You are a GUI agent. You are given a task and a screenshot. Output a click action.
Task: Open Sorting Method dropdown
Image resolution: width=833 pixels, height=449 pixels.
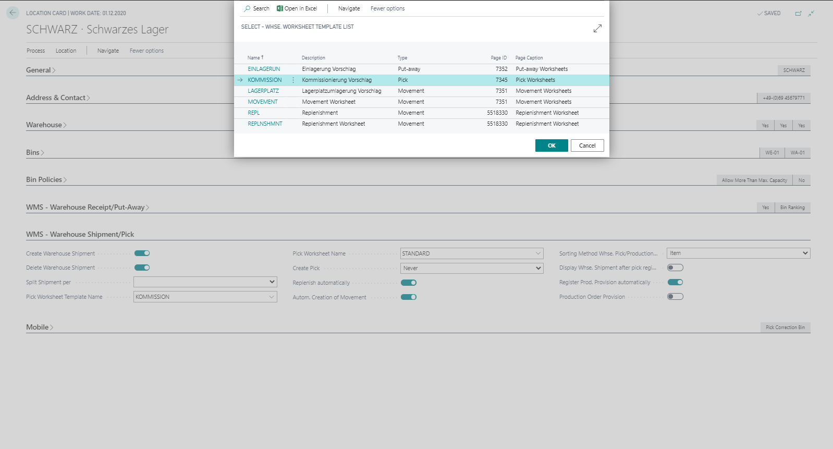click(x=739, y=253)
